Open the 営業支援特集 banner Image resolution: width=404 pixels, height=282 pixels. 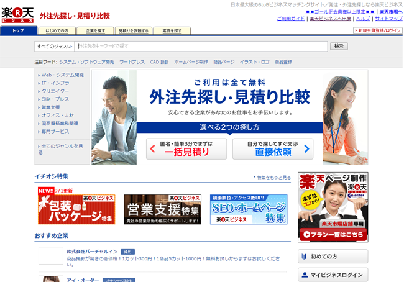[x=163, y=209]
